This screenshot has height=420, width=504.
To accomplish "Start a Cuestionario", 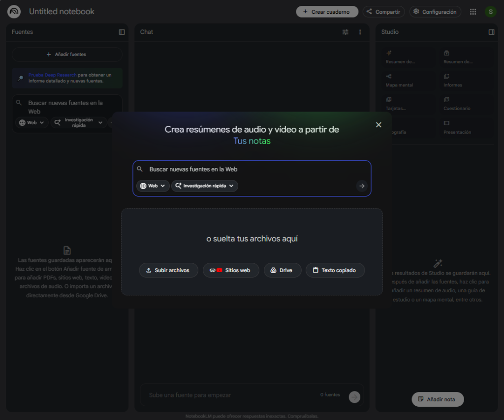I will [467, 104].
